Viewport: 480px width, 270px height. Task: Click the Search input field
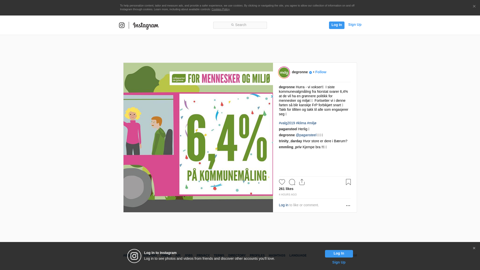pyautogui.click(x=240, y=25)
